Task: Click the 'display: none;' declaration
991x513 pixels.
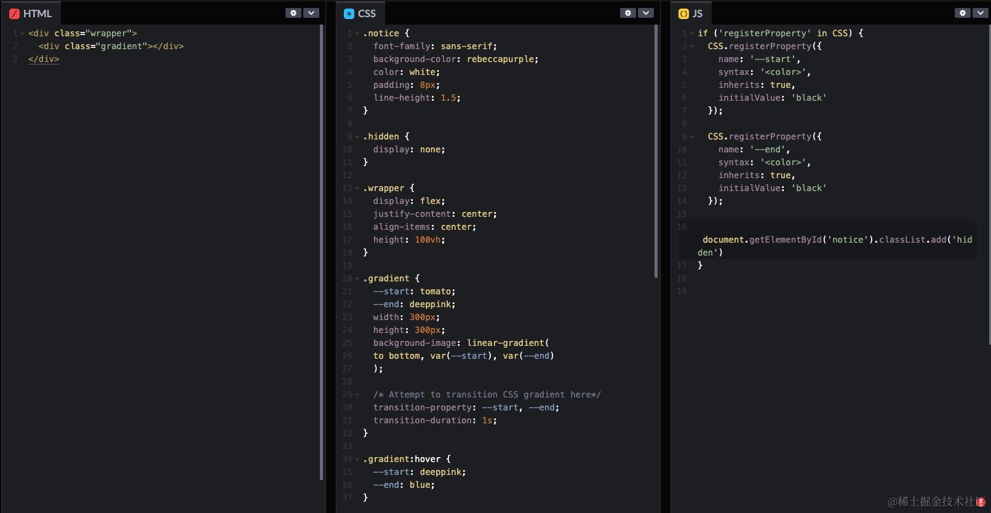Action: [409, 149]
